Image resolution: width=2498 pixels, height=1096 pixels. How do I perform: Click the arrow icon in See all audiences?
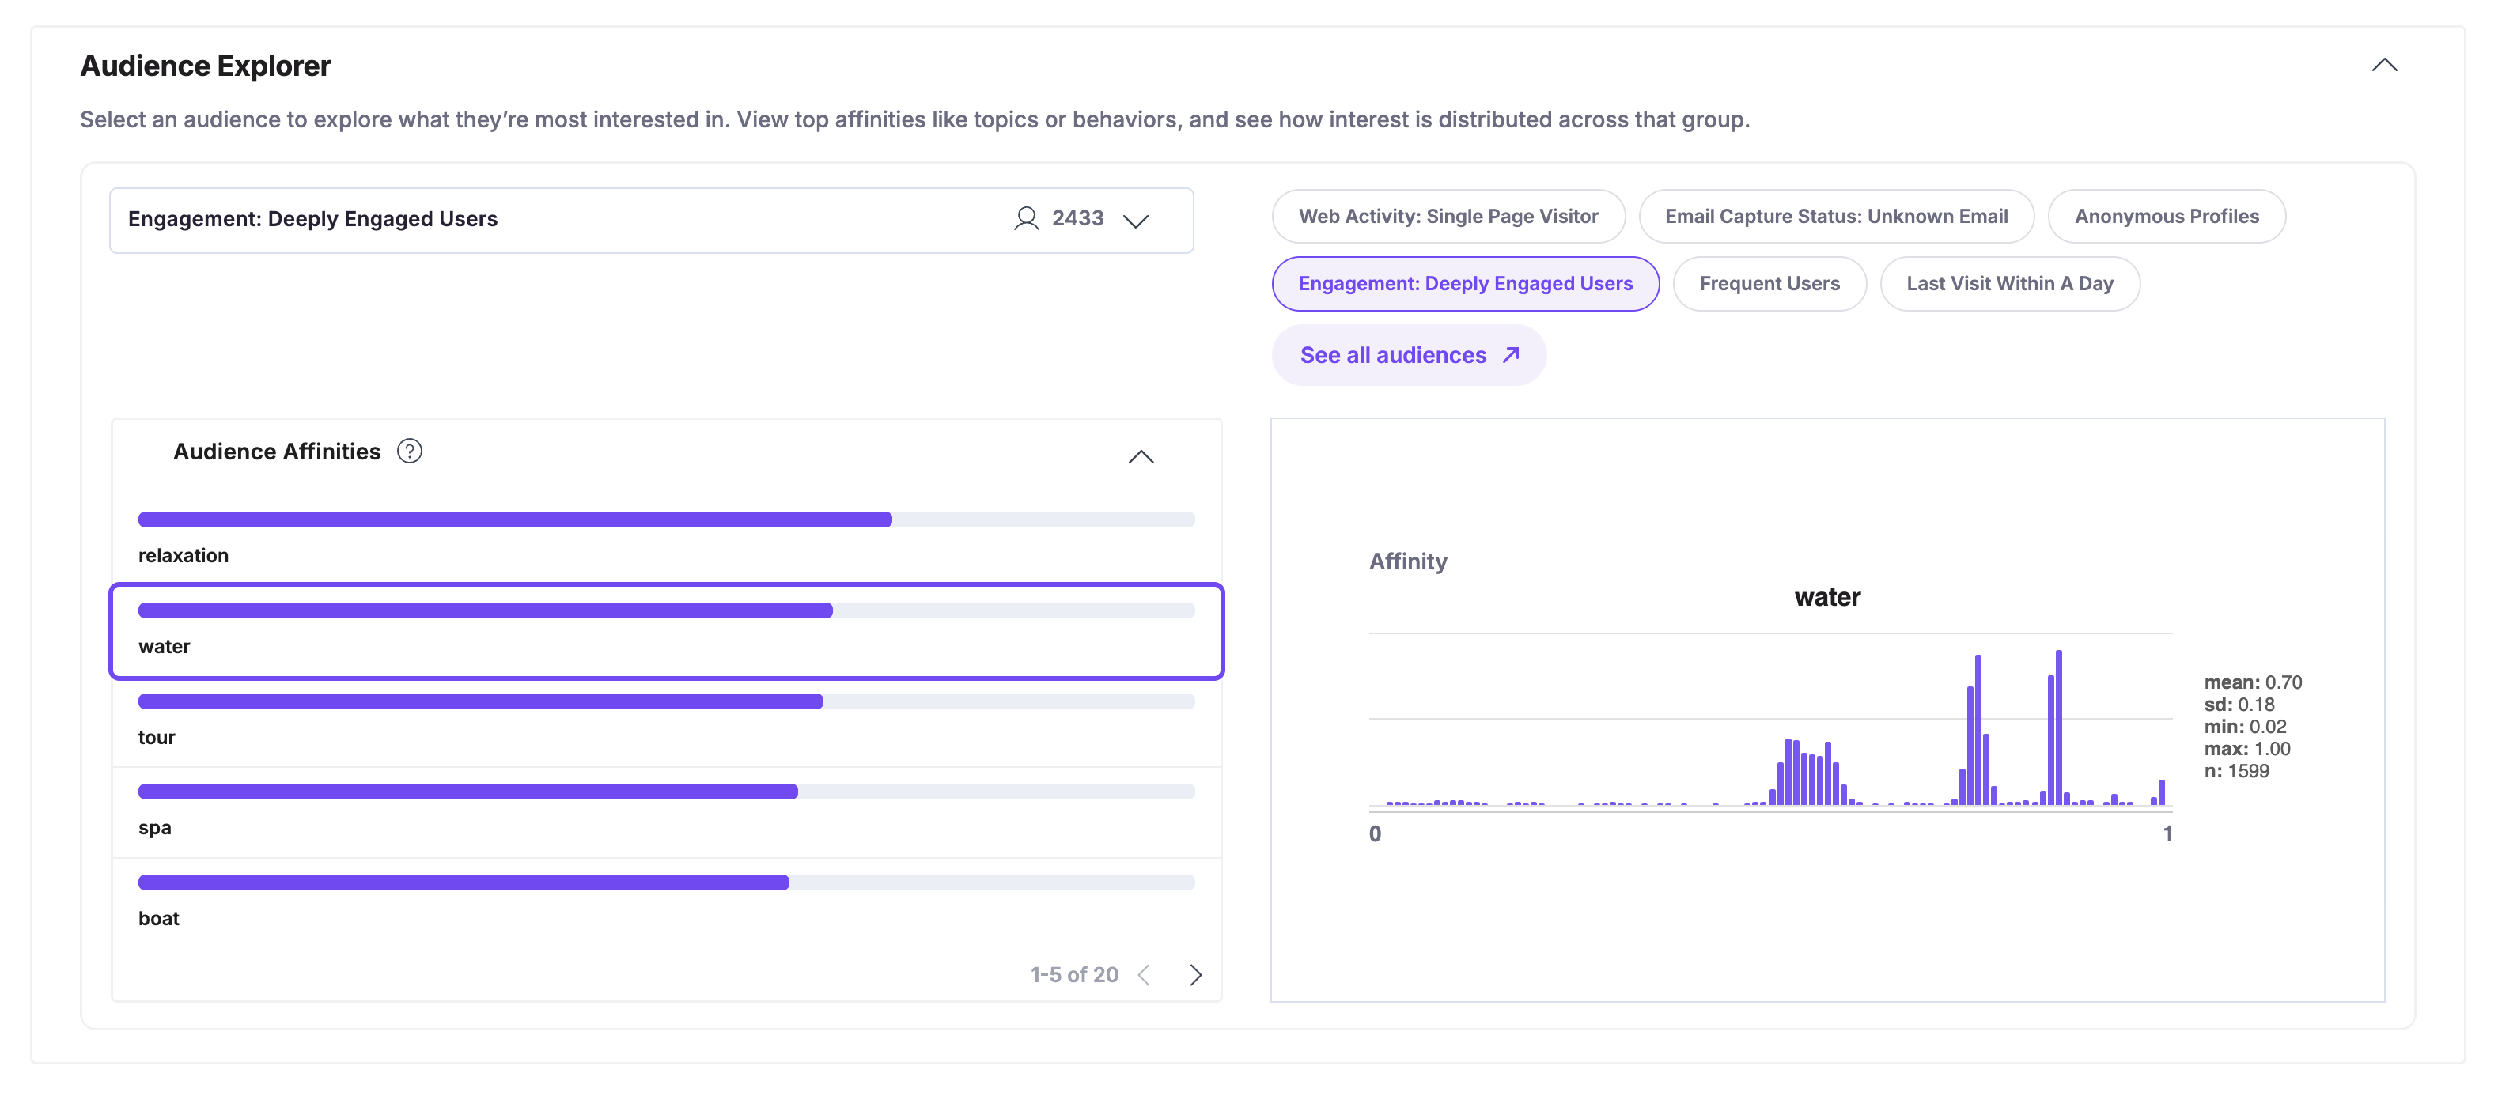tap(1510, 356)
